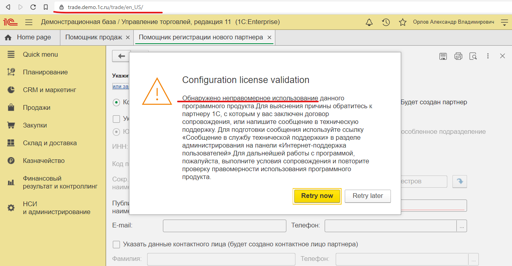Screen dimensions: 512x266
Task: Click the contact person's Телефон field
Action: click(x=402, y=259)
